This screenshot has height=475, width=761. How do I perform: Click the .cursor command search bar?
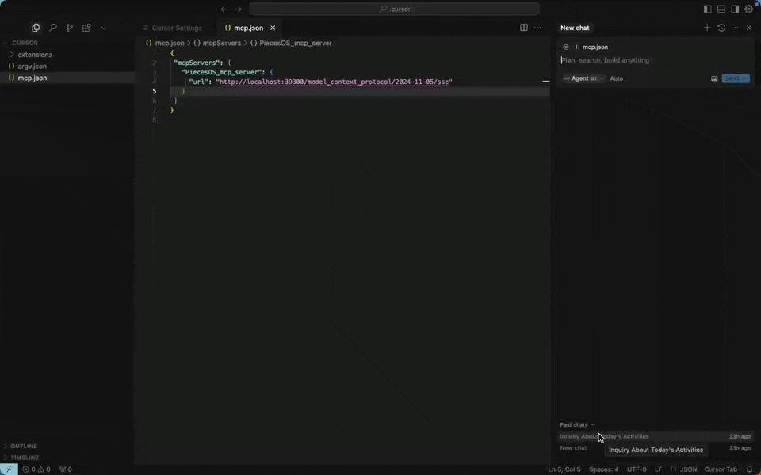tap(394, 9)
